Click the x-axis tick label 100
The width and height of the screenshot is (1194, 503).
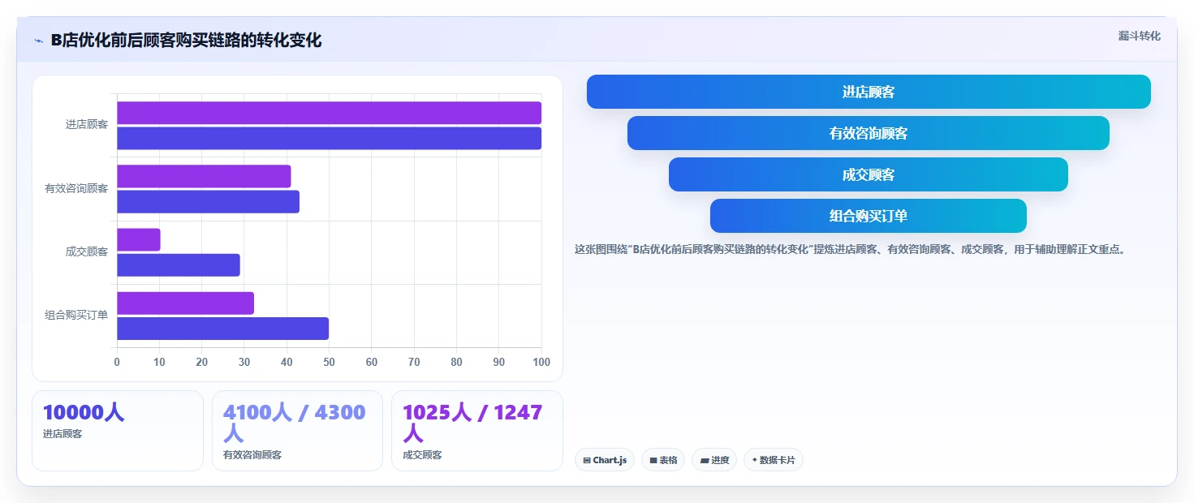[x=541, y=362]
